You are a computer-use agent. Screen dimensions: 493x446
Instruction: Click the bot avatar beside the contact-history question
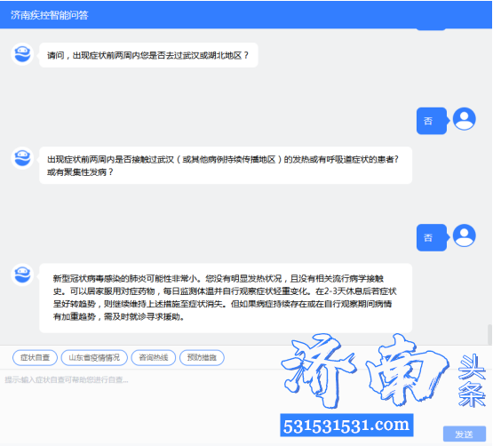(x=22, y=158)
